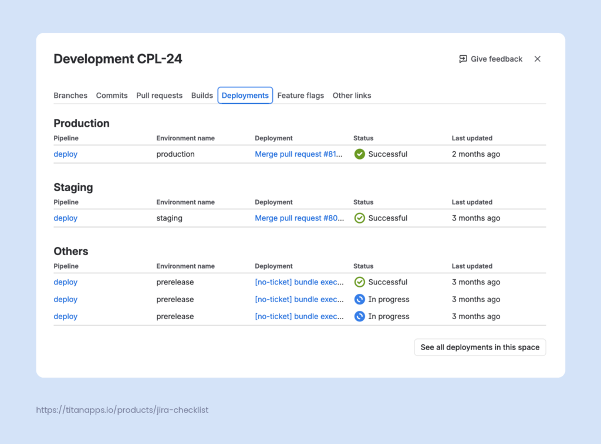The image size is (601, 444).
Task: Click the 'Others' section heading
Action: (x=71, y=251)
